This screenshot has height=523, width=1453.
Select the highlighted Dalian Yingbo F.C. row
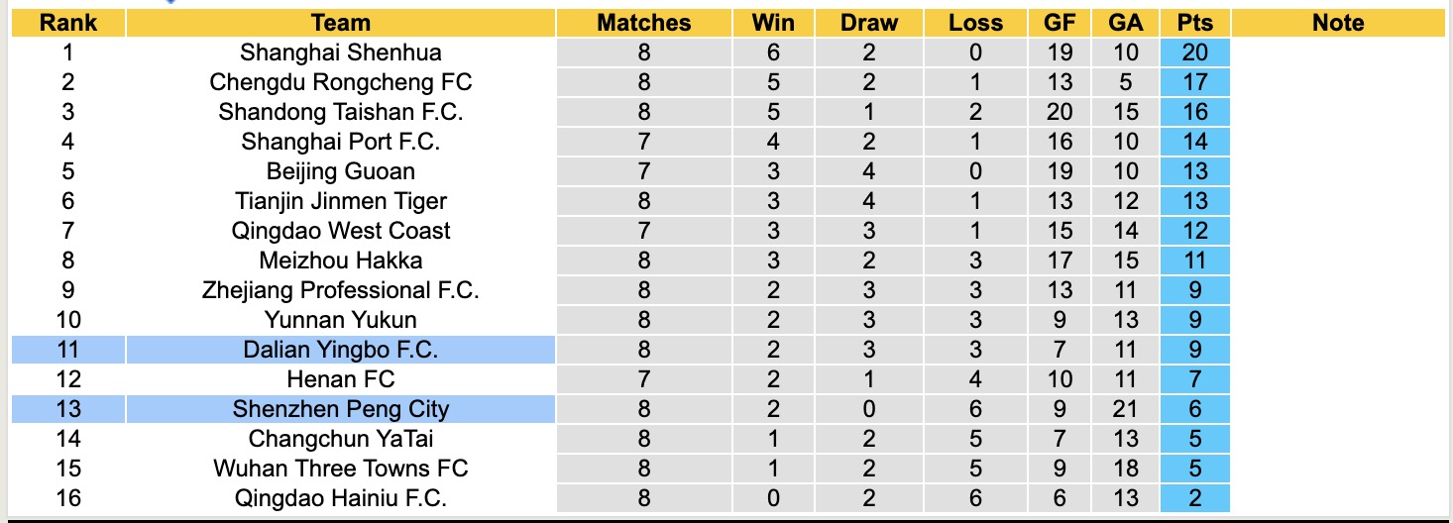point(340,350)
